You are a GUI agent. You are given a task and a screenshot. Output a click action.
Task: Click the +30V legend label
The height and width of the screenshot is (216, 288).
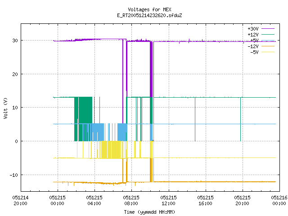click(253, 29)
